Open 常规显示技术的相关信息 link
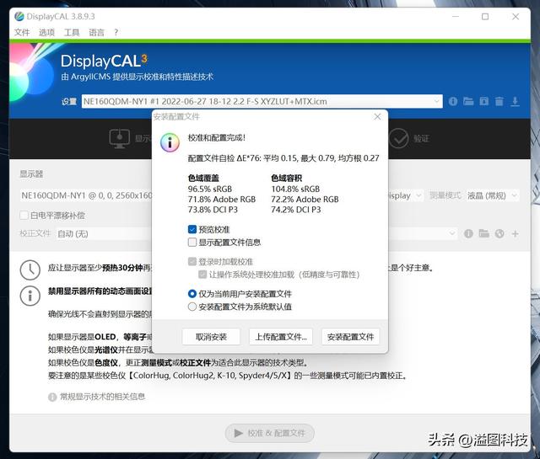540x459 pixels. click(x=102, y=398)
